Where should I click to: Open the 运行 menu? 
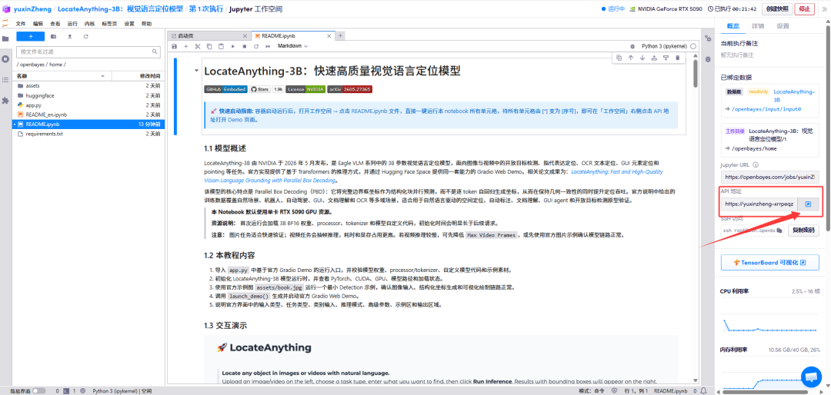coord(72,24)
